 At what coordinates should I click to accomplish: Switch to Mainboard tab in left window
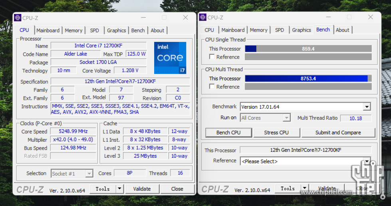pos(48,30)
